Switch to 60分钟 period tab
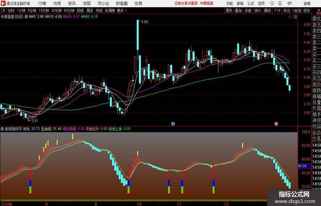The height and width of the screenshot is (206, 321). pos(69,10)
